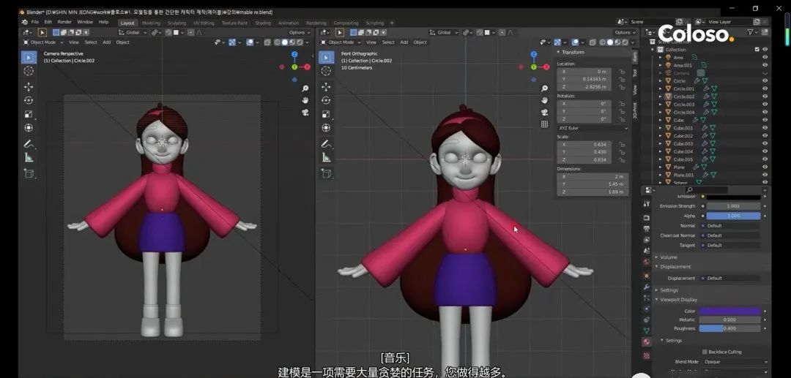Open Object Mode dropdown in right viewport

(341, 42)
